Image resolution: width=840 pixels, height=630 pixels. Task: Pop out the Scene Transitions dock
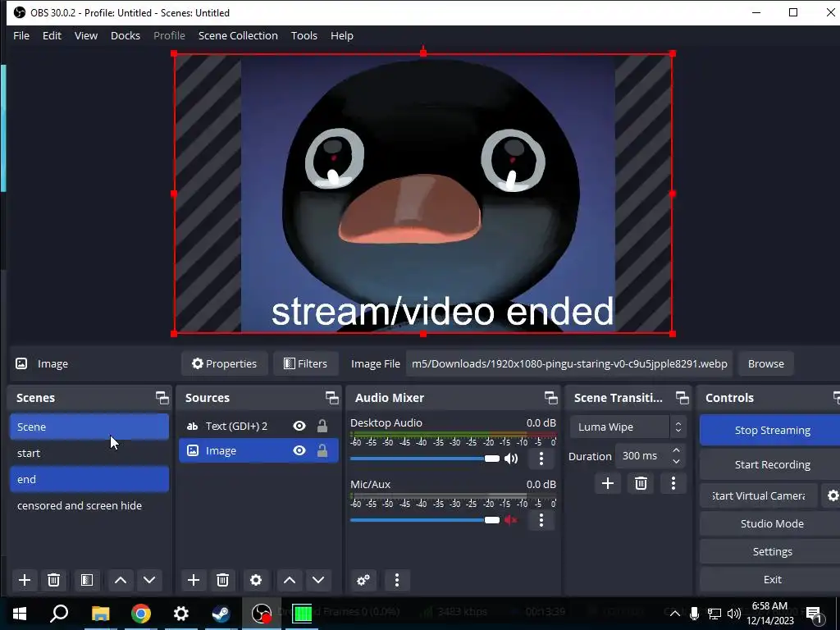click(682, 398)
